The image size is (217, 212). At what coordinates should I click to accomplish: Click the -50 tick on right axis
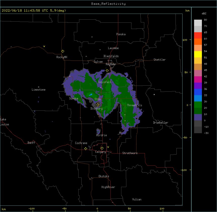pyautogui.click(x=185, y=137)
